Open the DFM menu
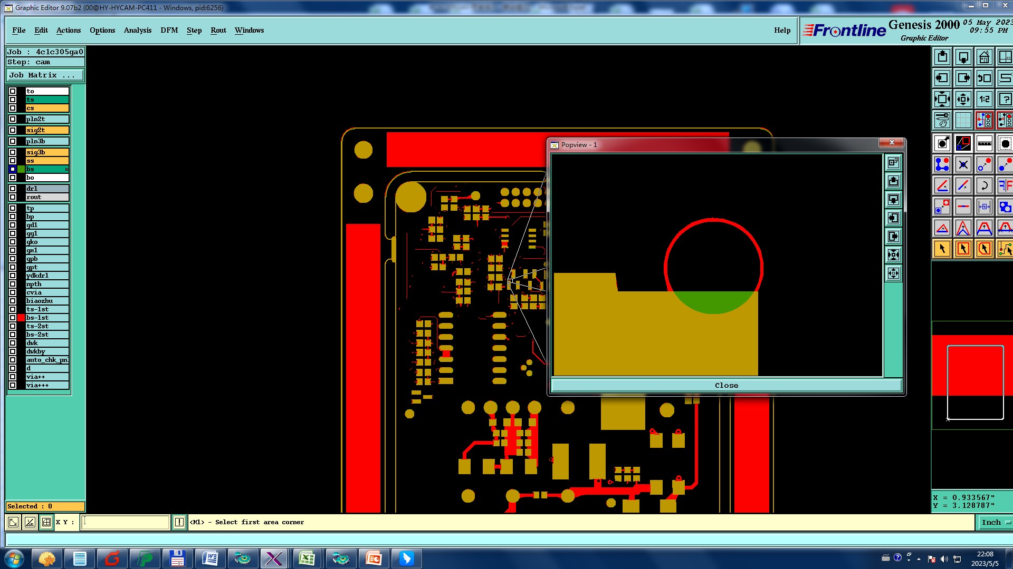This screenshot has width=1013, height=569. coord(169,30)
